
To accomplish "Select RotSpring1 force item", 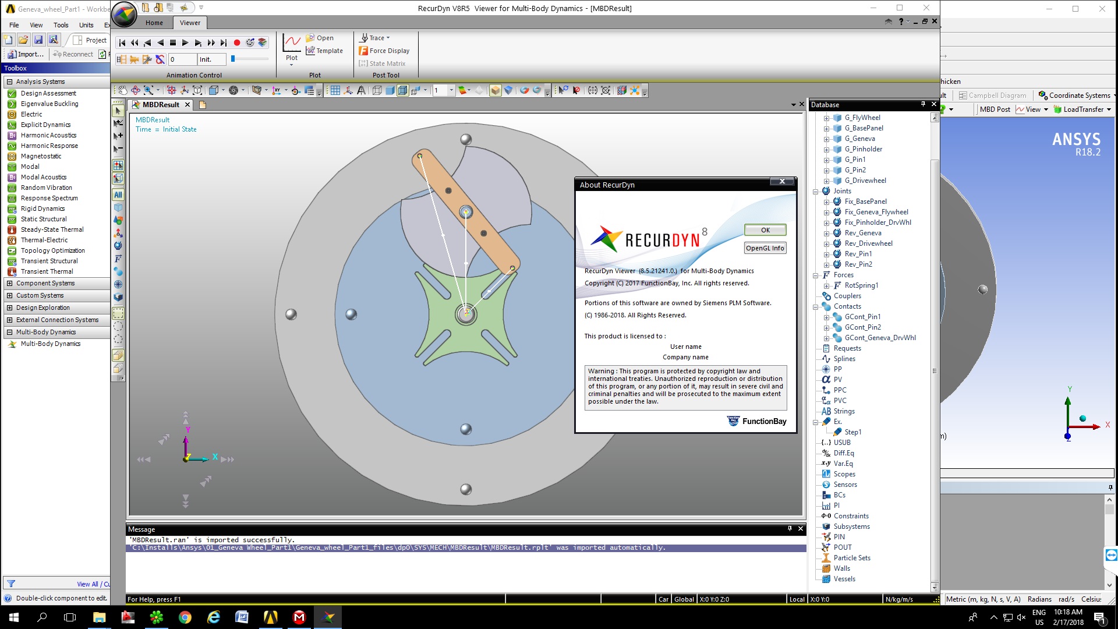I will click(x=861, y=285).
